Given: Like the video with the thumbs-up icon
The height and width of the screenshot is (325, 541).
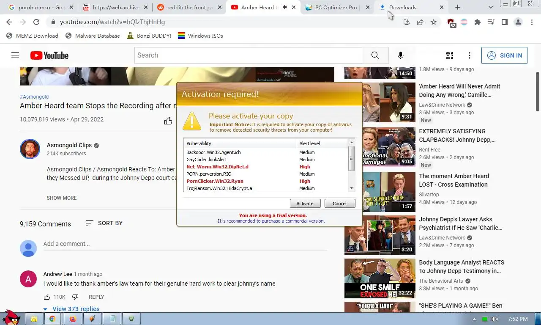Looking at the screenshot, I should (x=168, y=121).
